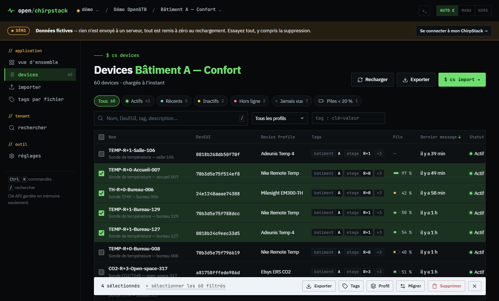Filter by Inactifs devices

tap(211, 101)
